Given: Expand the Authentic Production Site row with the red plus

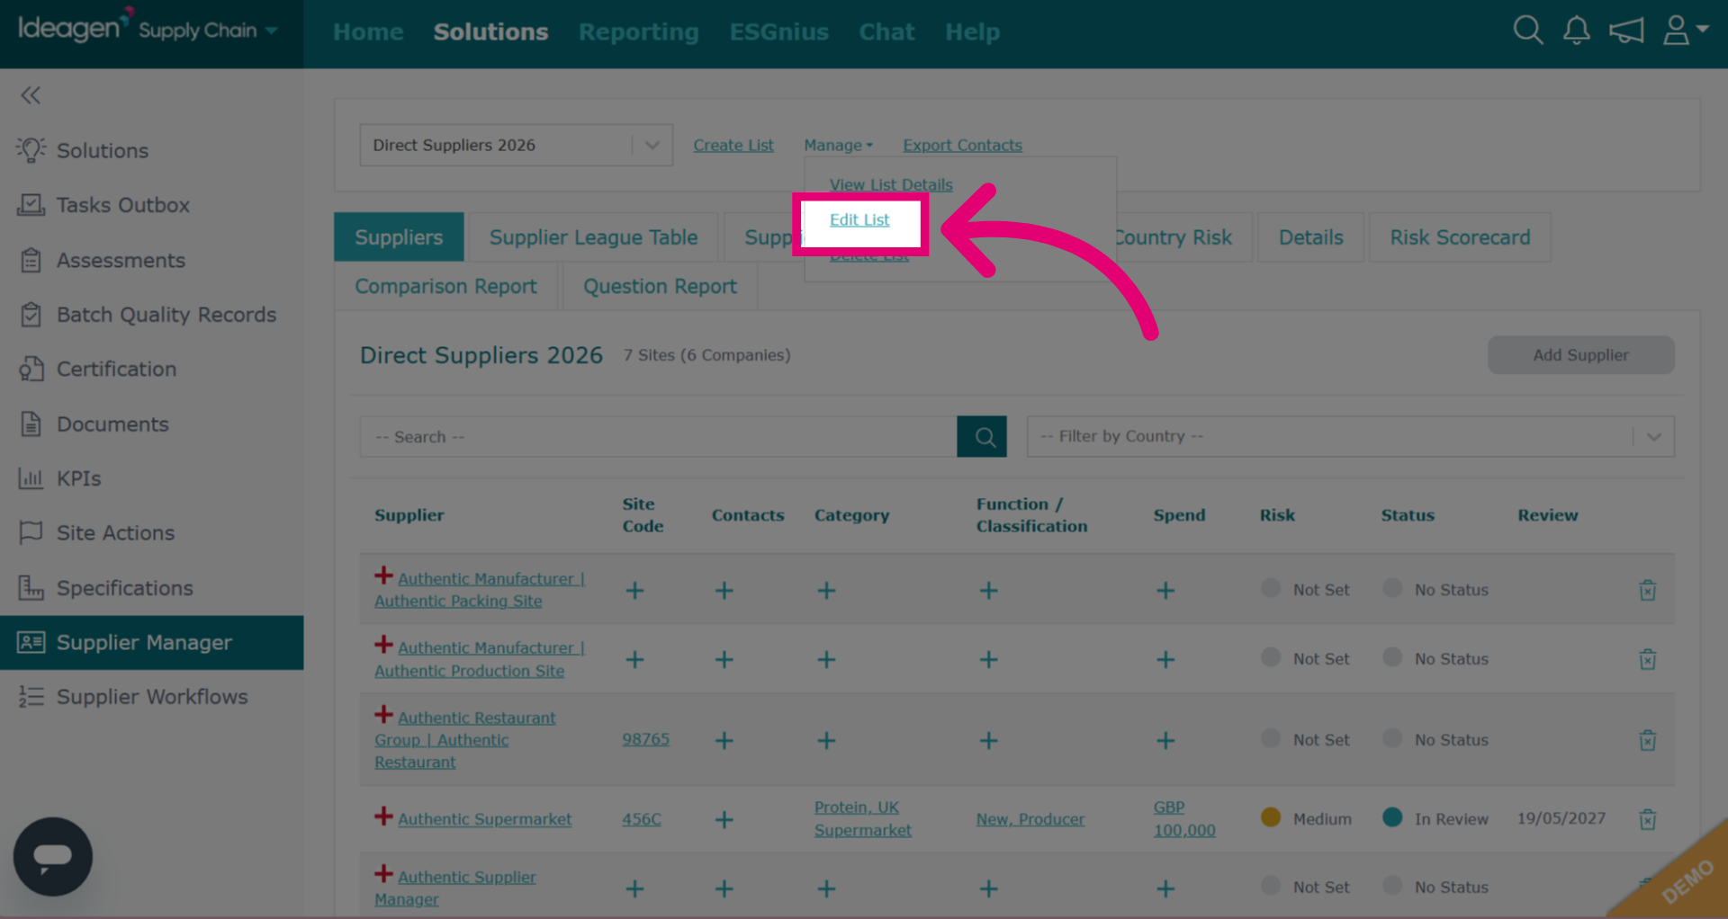Looking at the screenshot, I should [x=383, y=645].
